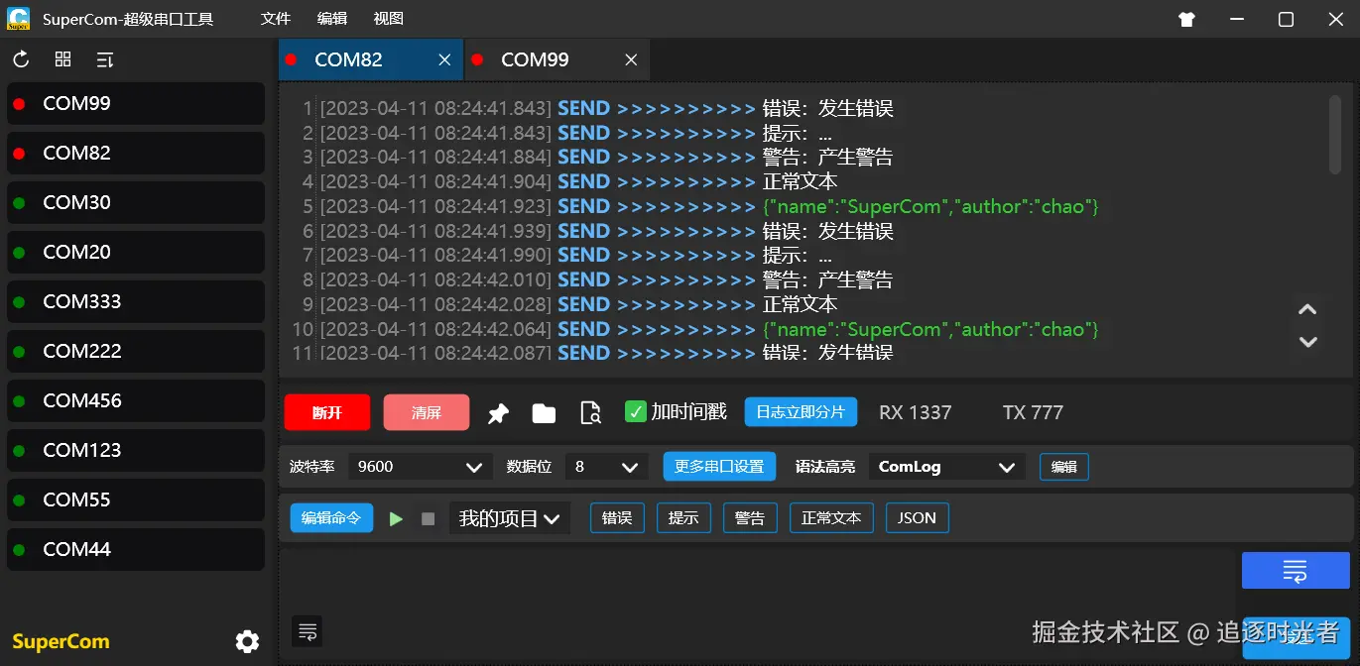The width and height of the screenshot is (1360, 666).
Task: Open the sort list icon in sidebar
Action: (x=105, y=59)
